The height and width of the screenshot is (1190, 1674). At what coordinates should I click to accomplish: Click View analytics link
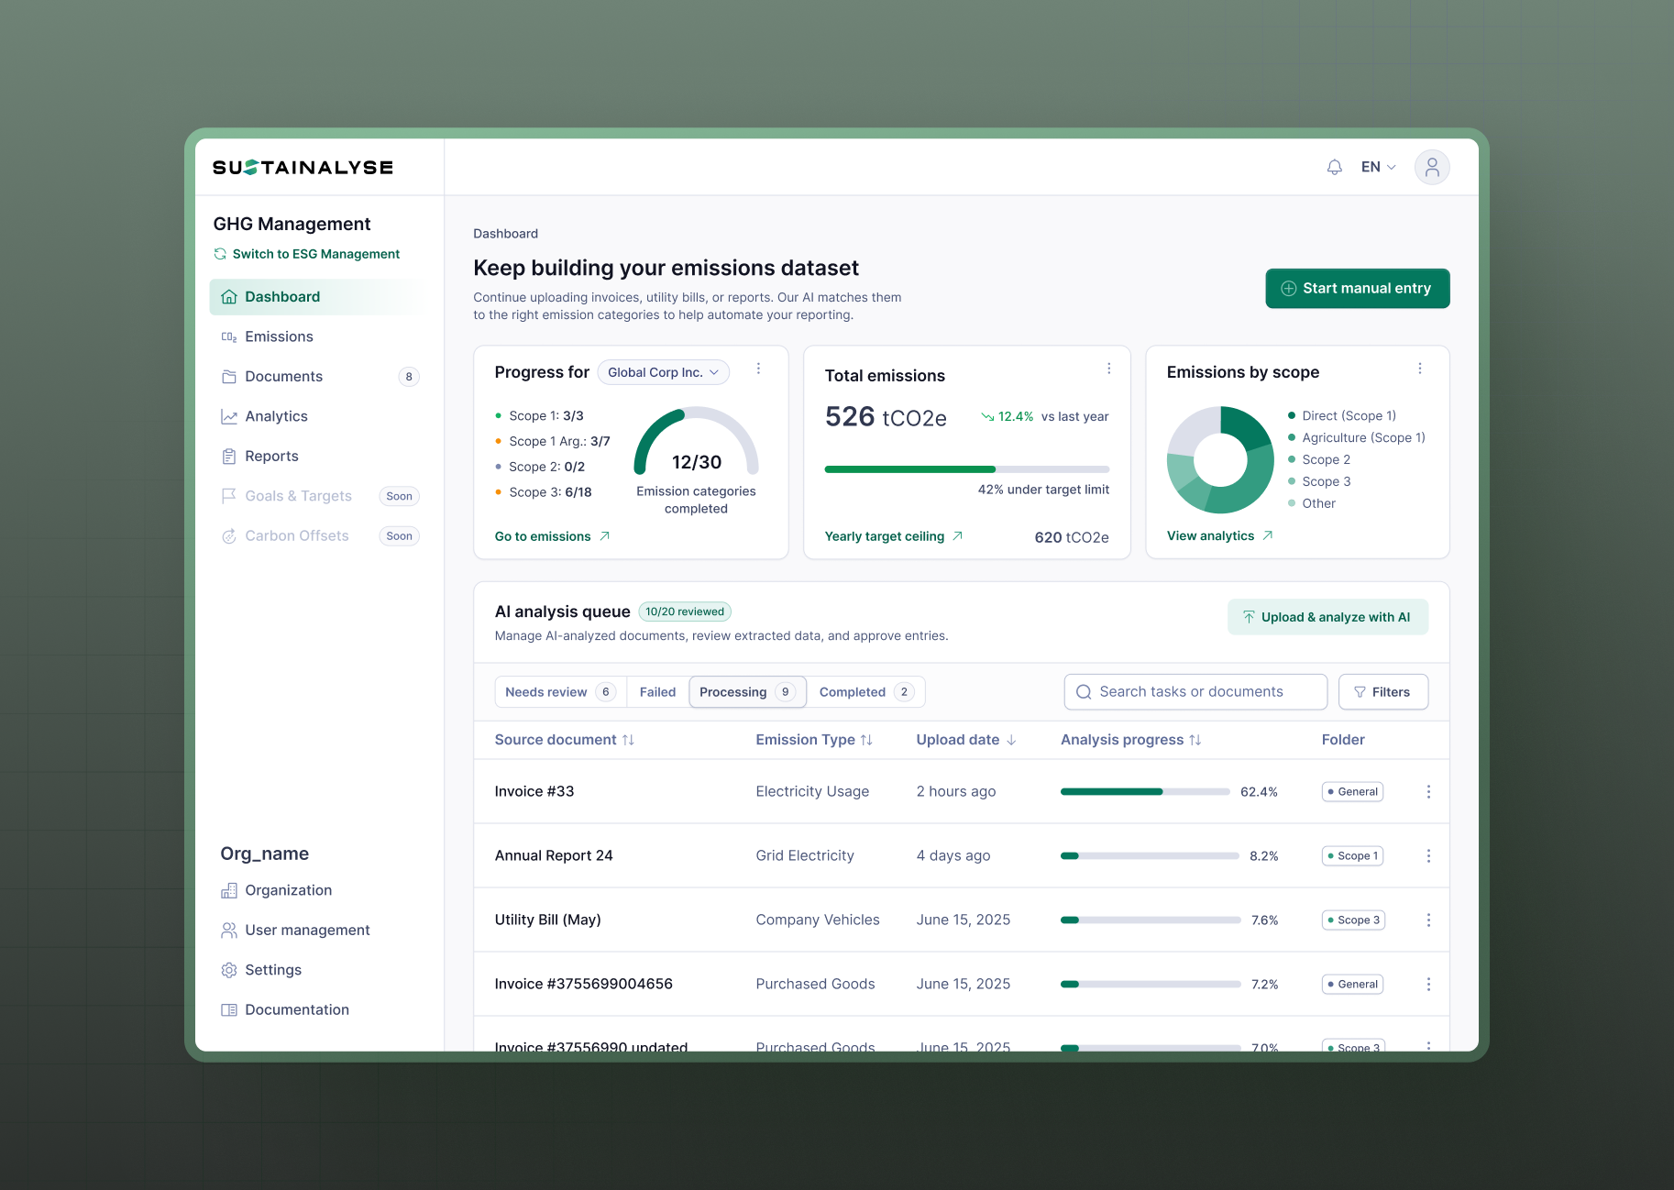tap(1219, 535)
